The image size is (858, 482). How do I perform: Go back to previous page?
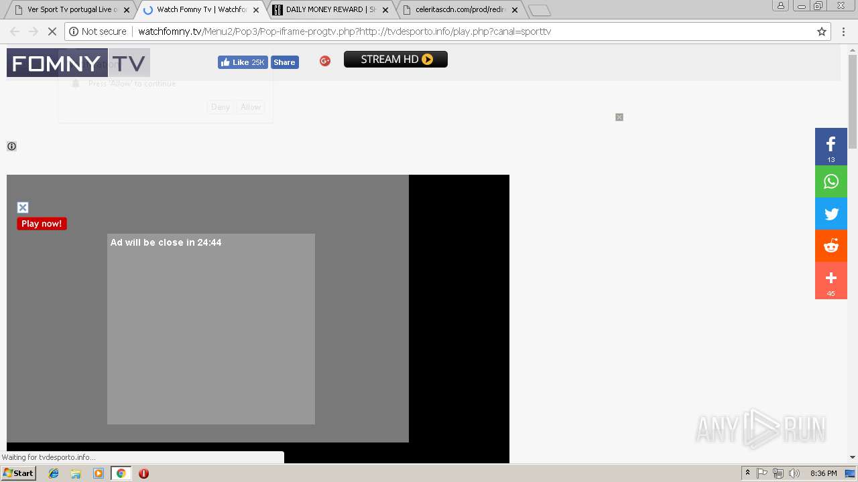click(x=15, y=31)
